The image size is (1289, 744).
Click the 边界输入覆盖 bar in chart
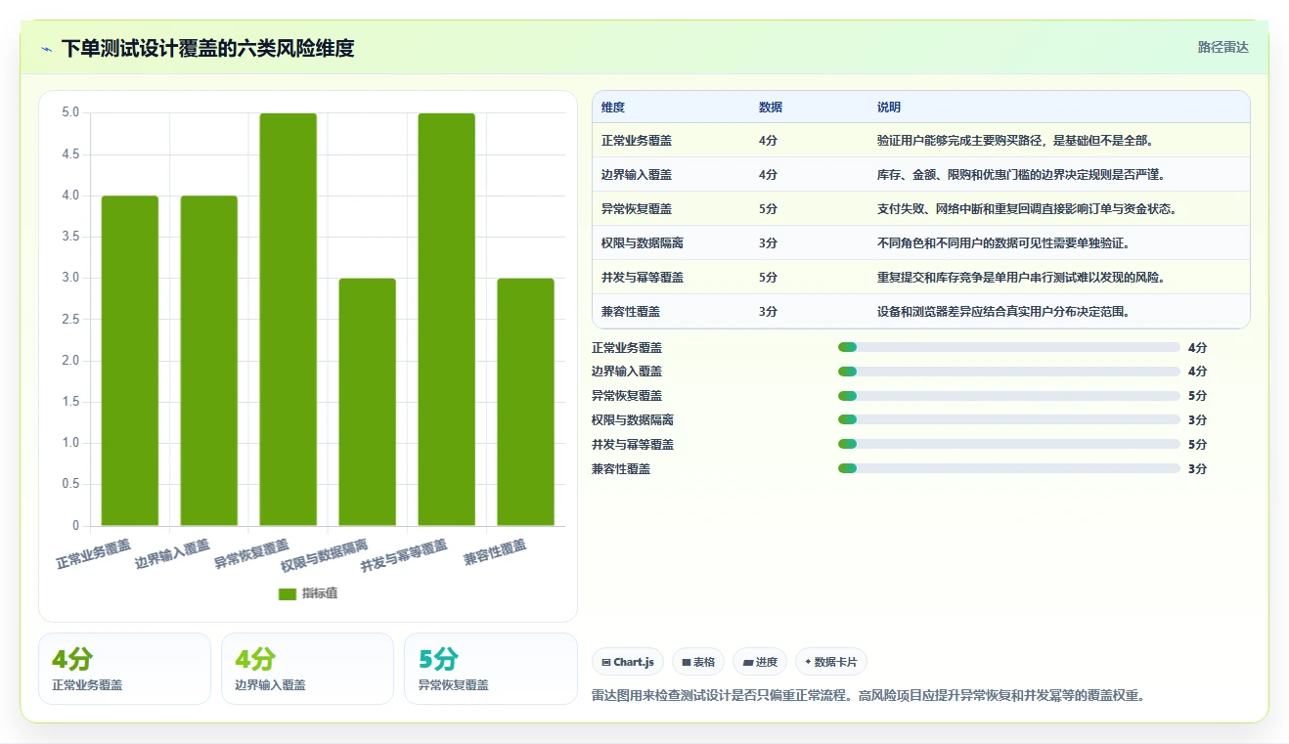209,361
